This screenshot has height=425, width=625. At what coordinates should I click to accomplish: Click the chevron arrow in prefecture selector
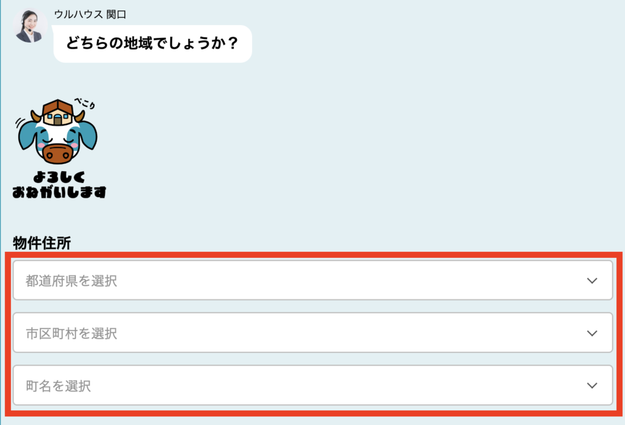[591, 280]
